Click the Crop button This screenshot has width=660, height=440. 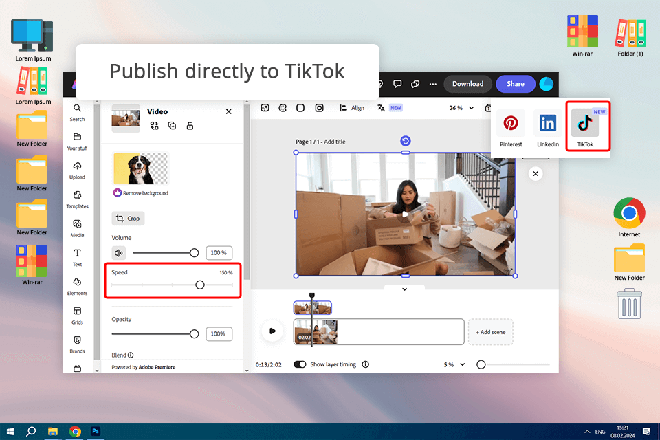click(128, 219)
